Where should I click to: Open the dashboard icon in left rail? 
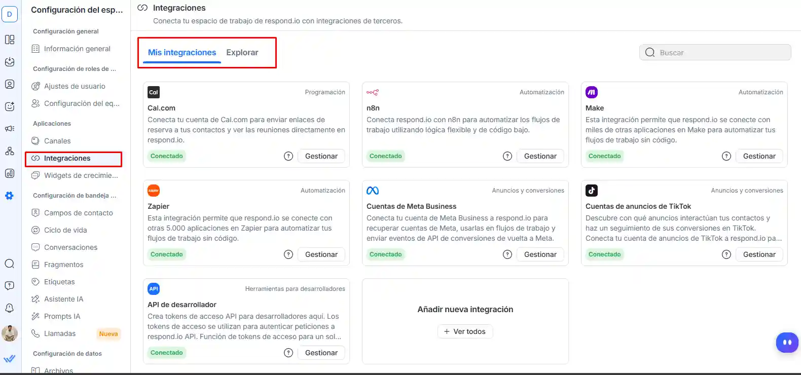point(10,40)
